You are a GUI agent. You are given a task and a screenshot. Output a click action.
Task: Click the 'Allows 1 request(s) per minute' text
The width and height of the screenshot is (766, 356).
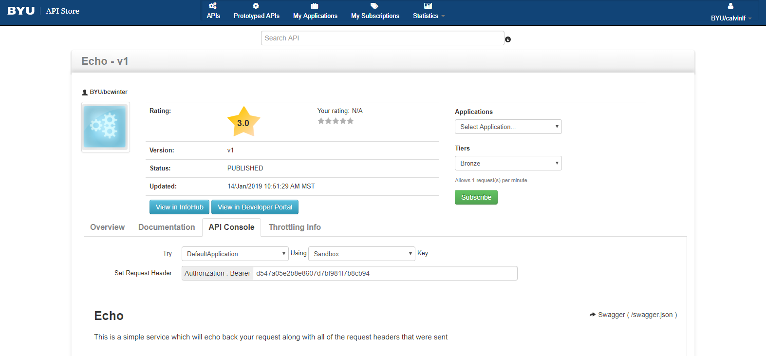(x=491, y=180)
